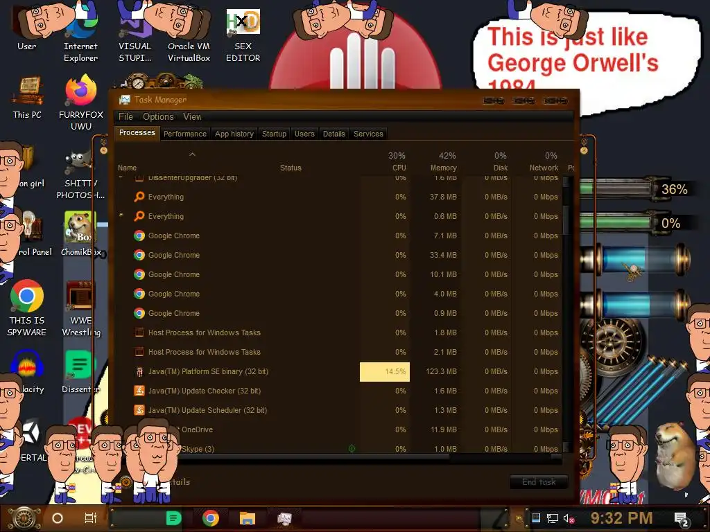Sort processes by the Disk column header

[487, 161]
